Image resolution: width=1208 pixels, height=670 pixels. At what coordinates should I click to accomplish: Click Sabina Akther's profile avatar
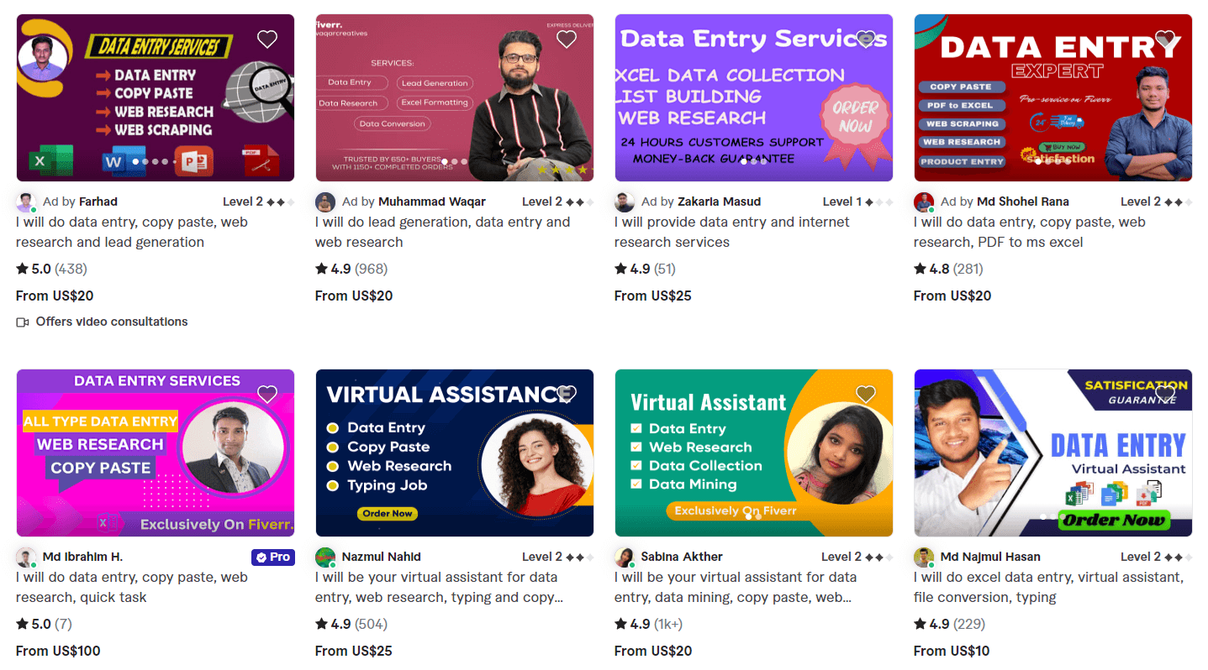(x=625, y=557)
